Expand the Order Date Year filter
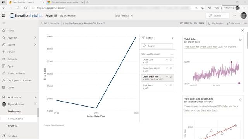Image resolution: width=248 pixels, height=139 pixels. coord(167,76)
